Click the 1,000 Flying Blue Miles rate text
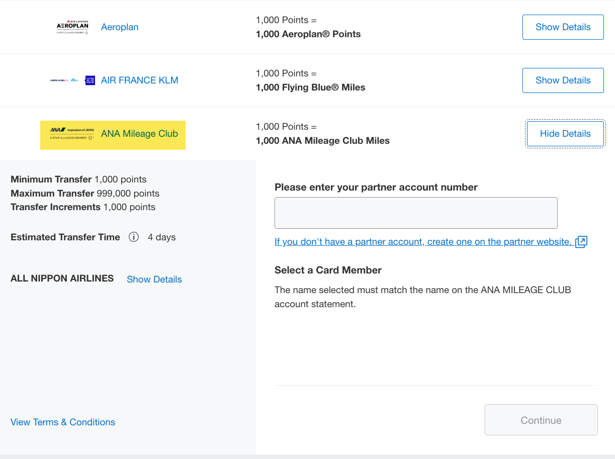 (x=311, y=87)
